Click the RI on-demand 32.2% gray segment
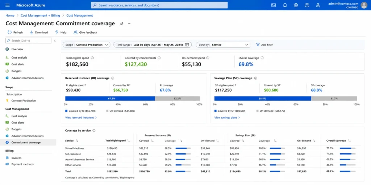 click(177, 98)
